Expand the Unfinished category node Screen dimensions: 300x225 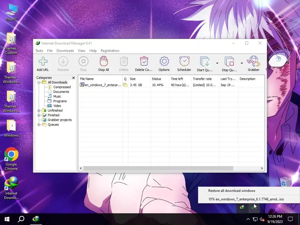coord(39,110)
